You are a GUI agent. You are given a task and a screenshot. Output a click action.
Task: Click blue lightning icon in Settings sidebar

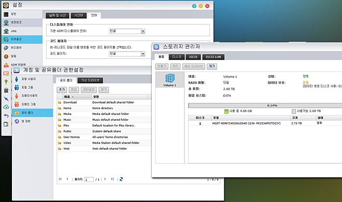pos(6,99)
